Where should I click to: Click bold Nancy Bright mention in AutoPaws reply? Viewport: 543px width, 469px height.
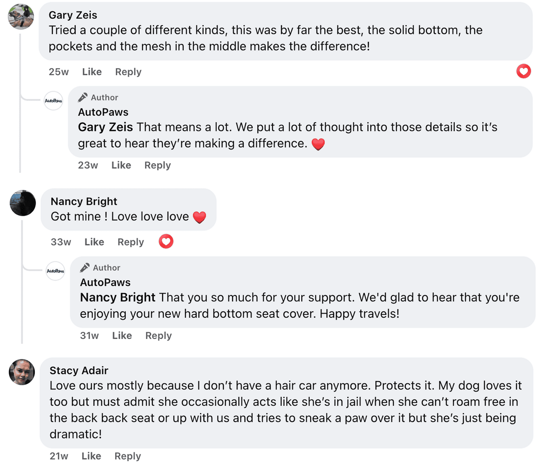[x=117, y=297]
